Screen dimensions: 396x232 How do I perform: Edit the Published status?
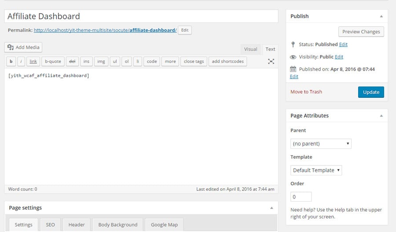(343, 45)
